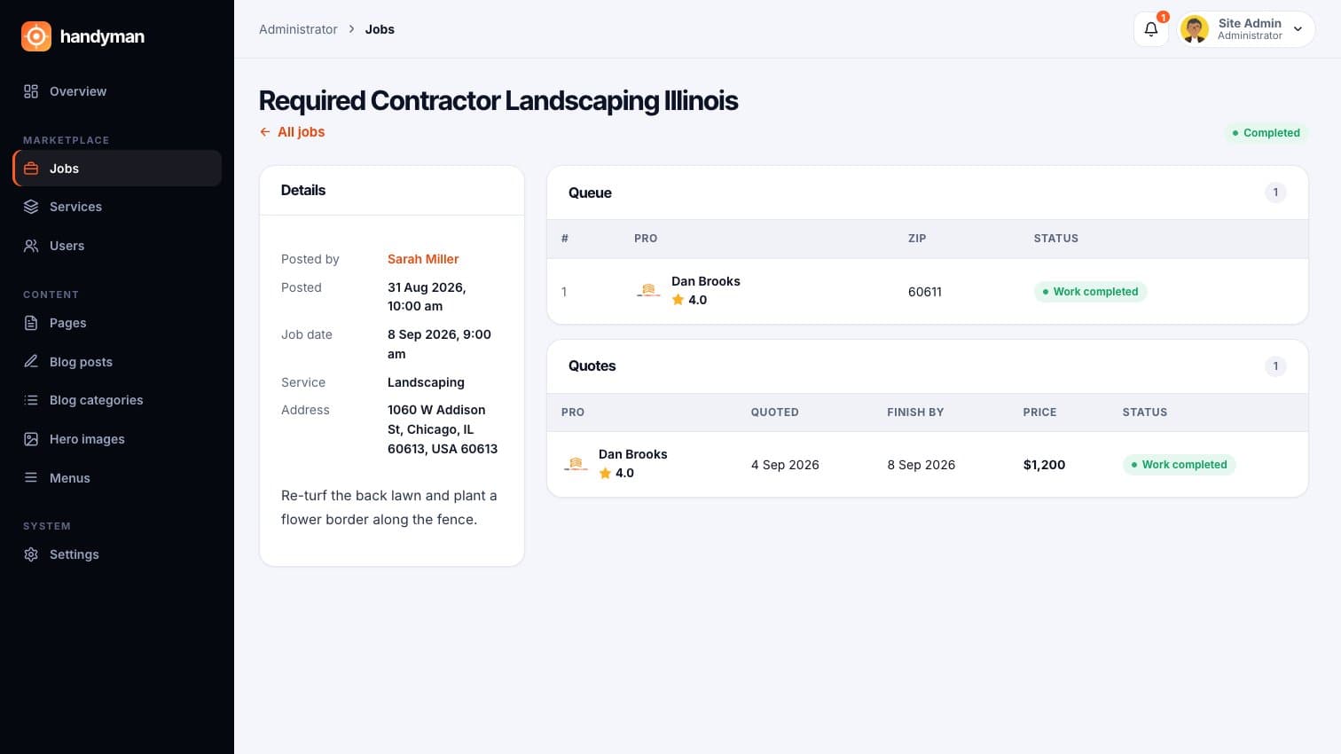Click the Jobs breadcrumb

[x=380, y=29]
